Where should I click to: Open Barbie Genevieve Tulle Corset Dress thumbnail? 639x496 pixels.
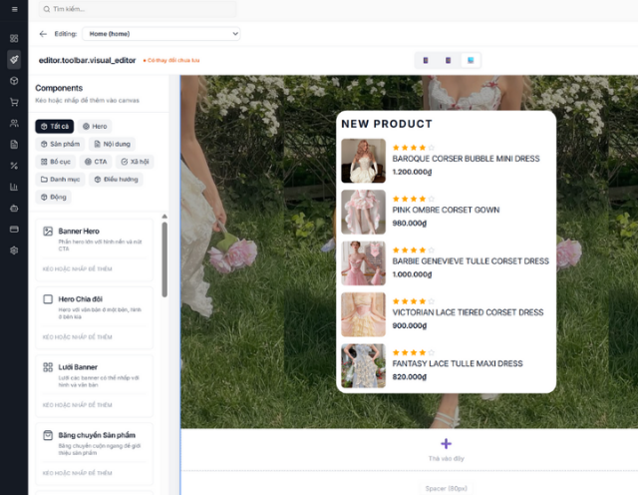coord(363,263)
